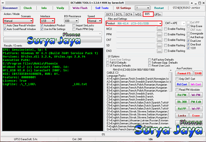Click the Rd PM button
This screenshot has height=142, width=206.
click(x=182, y=95)
